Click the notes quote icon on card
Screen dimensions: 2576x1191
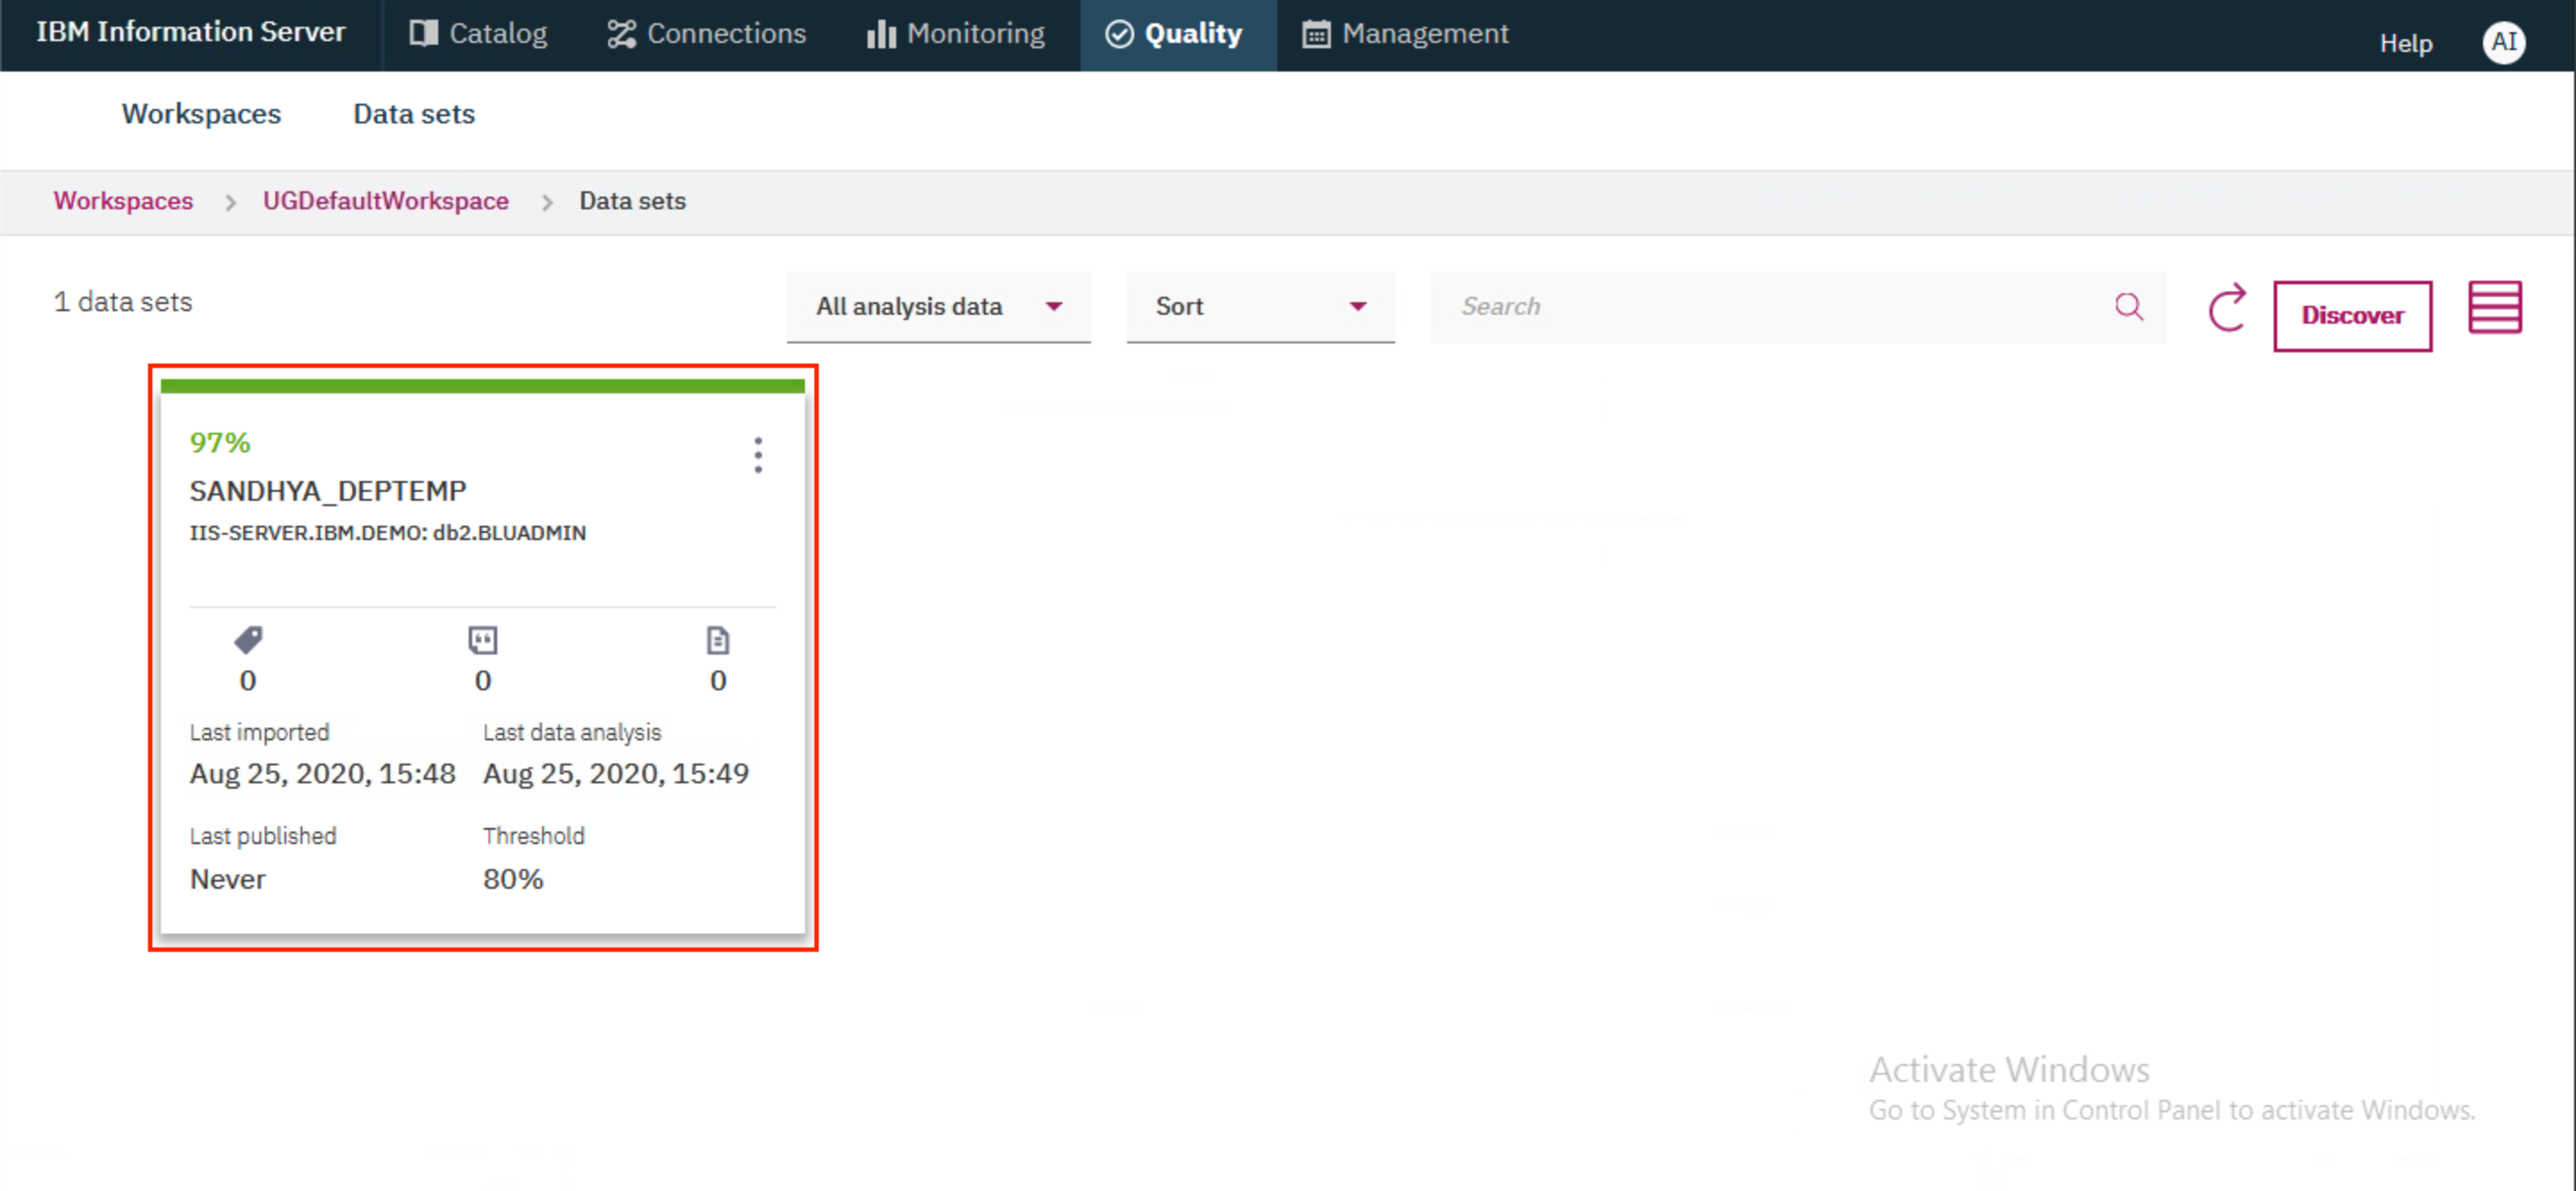tap(483, 640)
